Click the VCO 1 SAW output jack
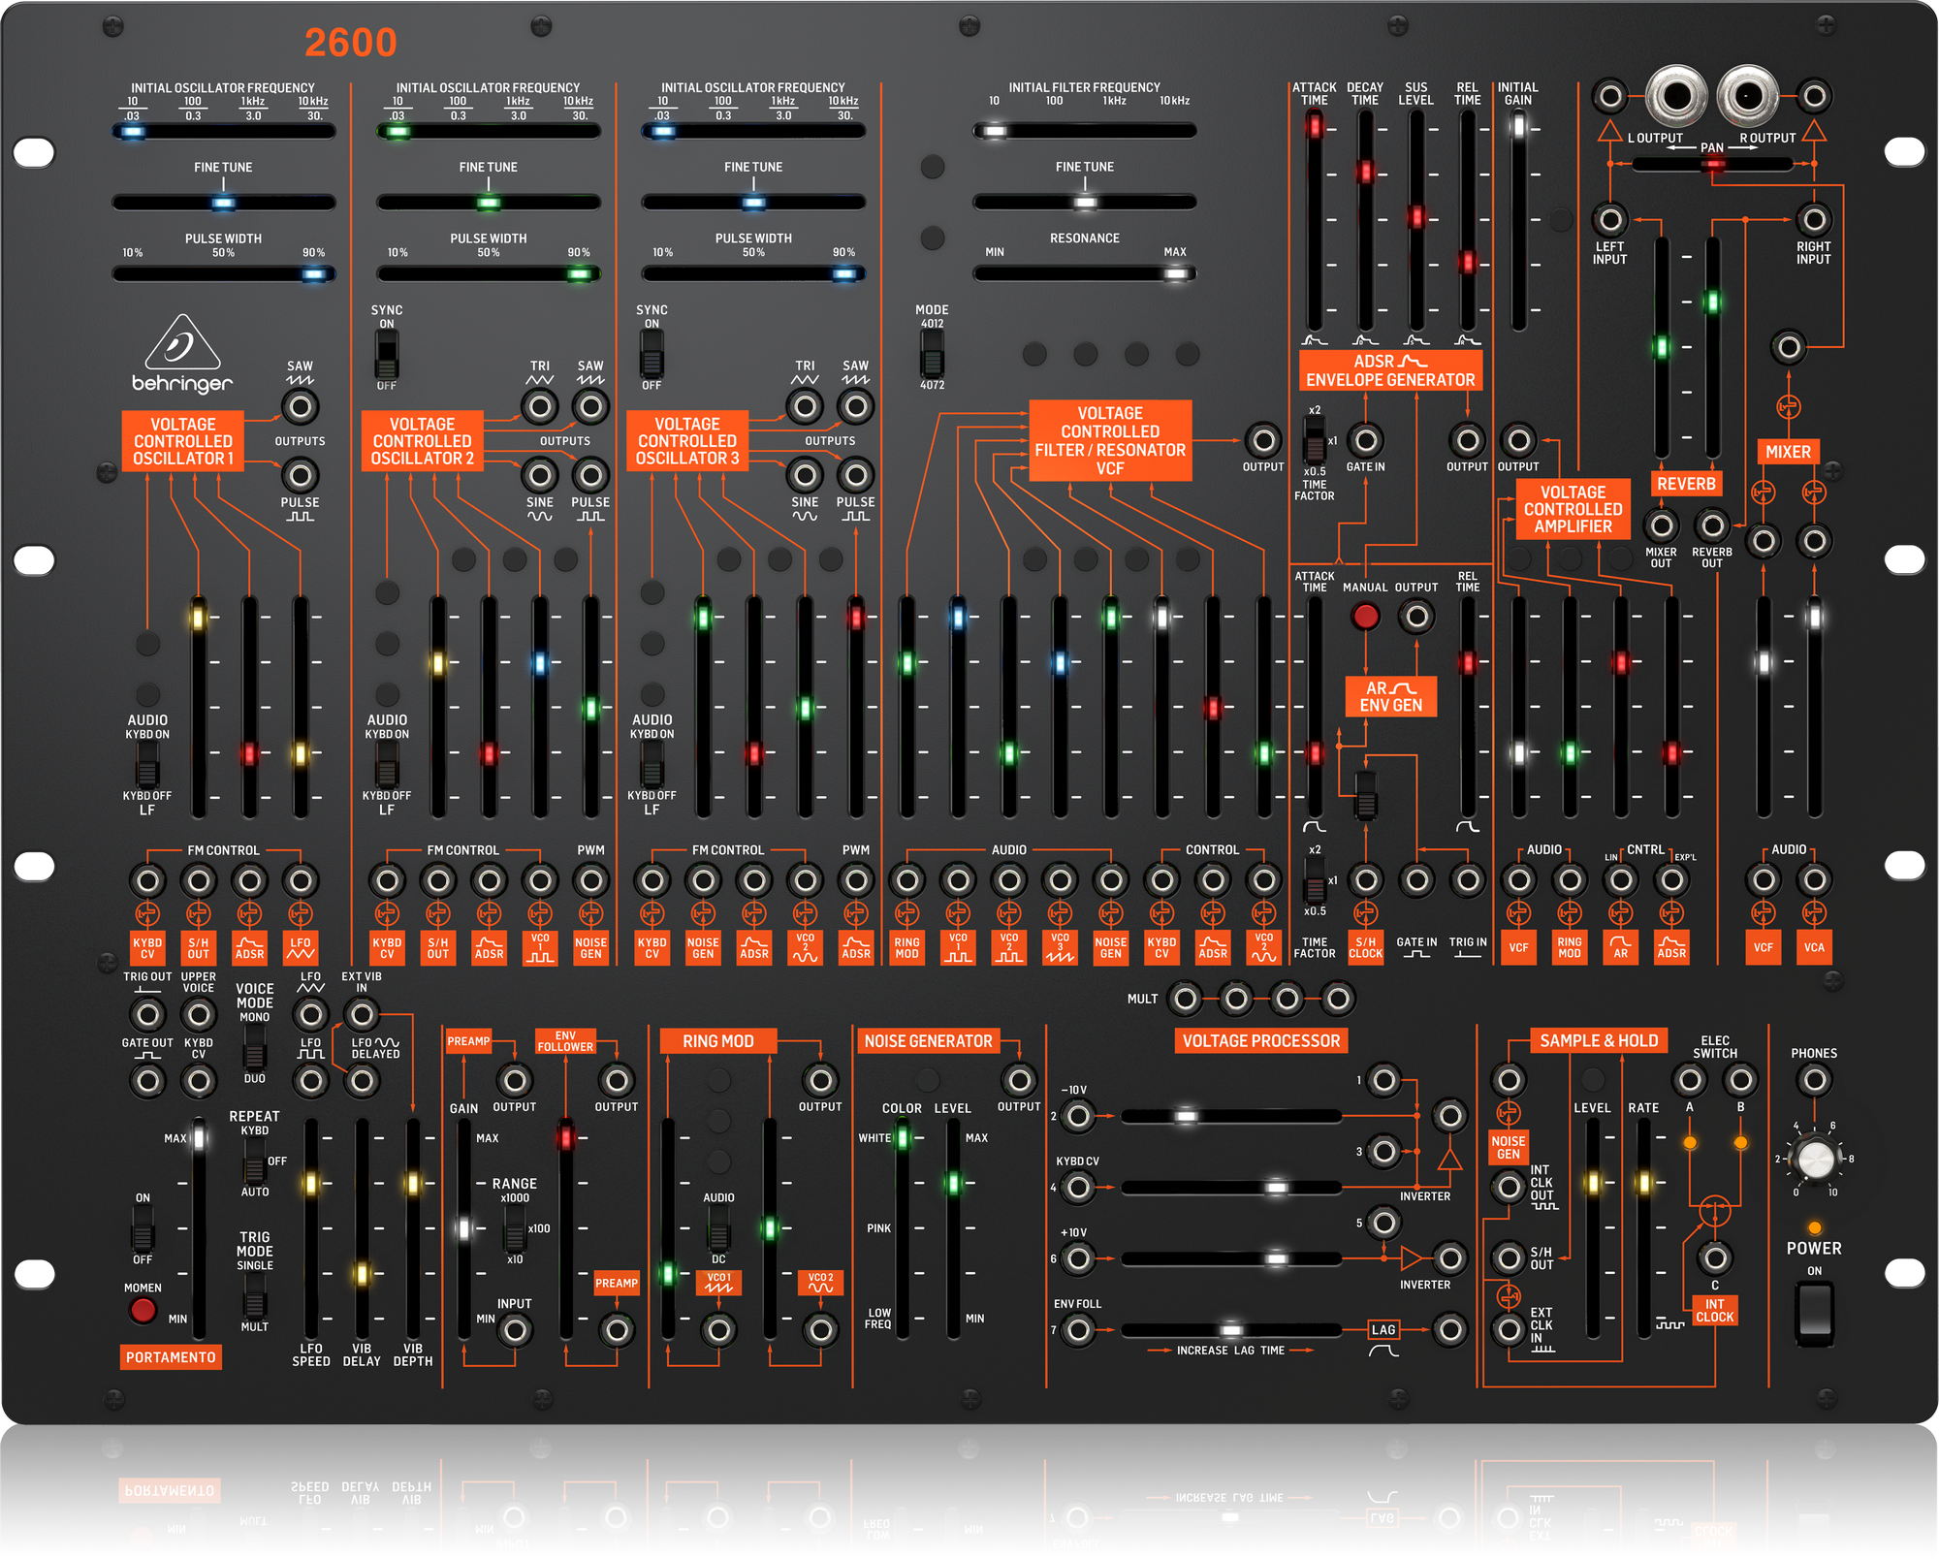 coord(300,406)
